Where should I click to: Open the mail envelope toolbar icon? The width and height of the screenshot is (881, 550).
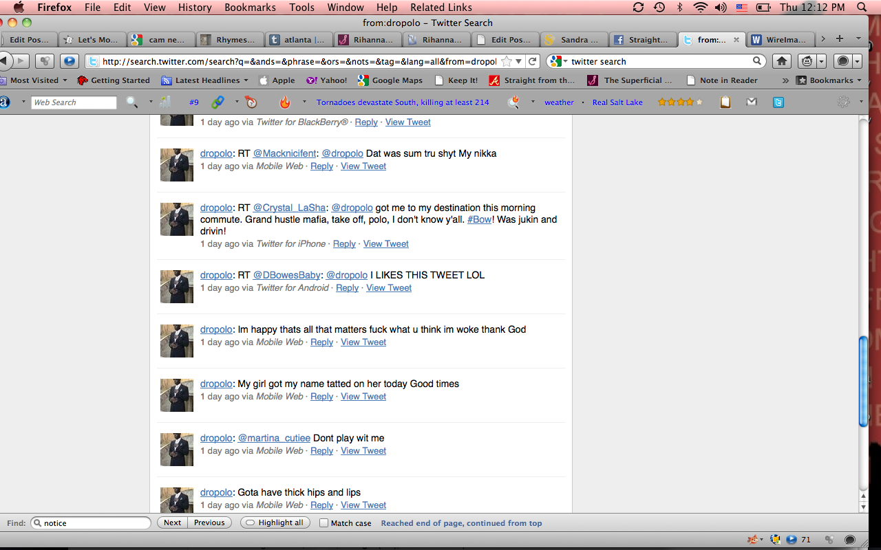pyautogui.click(x=752, y=102)
